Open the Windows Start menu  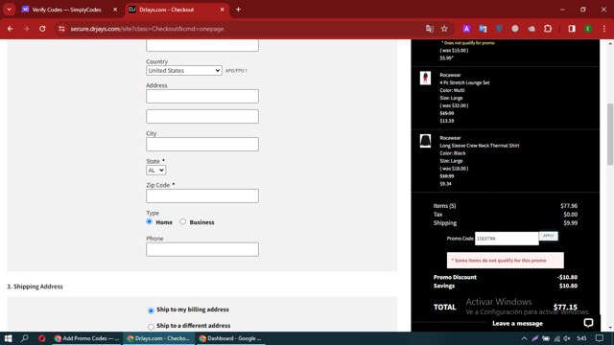[9, 338]
